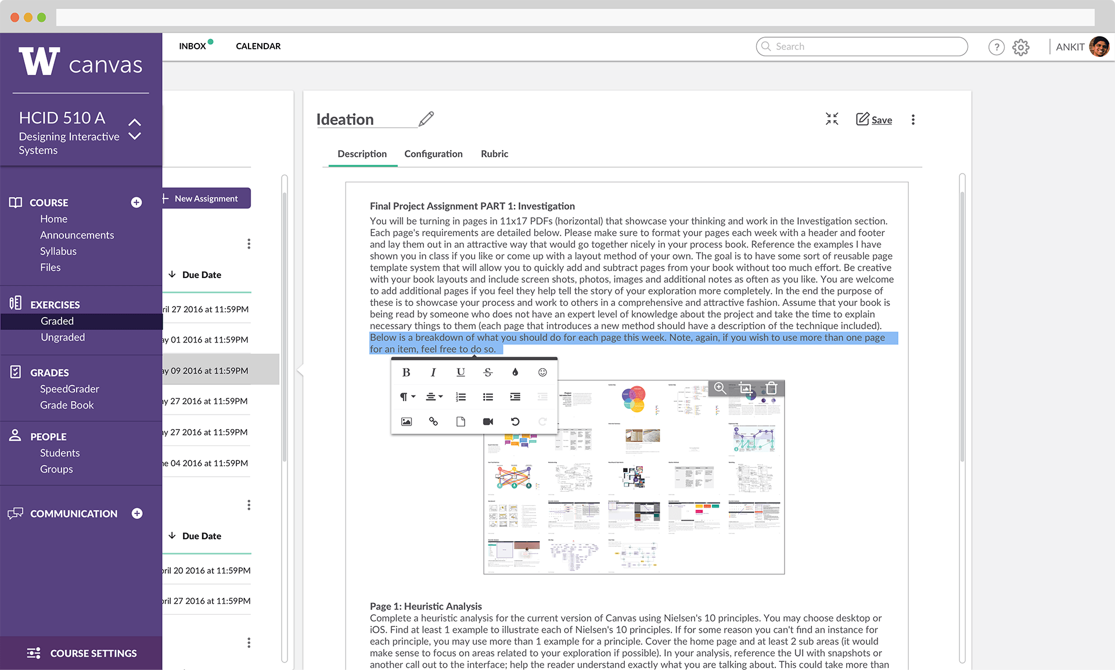Select Graded exercises

81,321
